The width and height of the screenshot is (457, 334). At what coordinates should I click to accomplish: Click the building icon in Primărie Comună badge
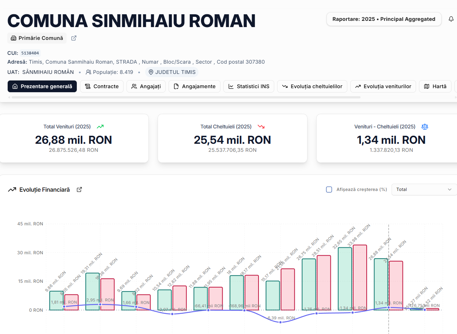14,38
